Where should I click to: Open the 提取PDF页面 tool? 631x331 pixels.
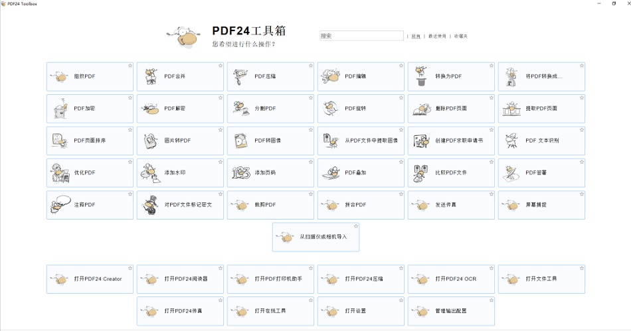(541, 109)
